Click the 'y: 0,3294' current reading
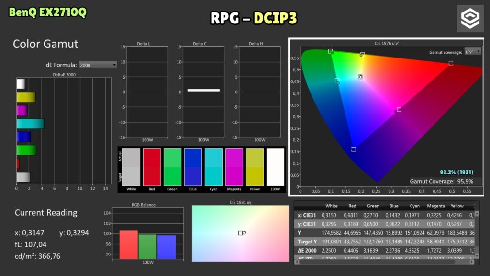This screenshot has height=276, width=490. click(74, 233)
